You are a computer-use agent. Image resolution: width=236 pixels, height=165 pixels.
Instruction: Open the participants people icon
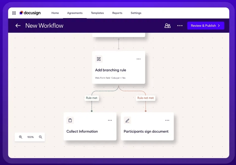coord(167,25)
